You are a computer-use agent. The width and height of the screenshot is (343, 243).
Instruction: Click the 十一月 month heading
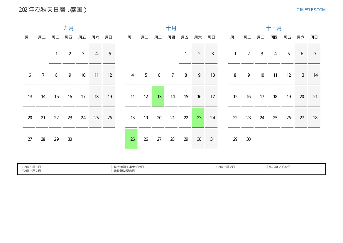point(274,28)
